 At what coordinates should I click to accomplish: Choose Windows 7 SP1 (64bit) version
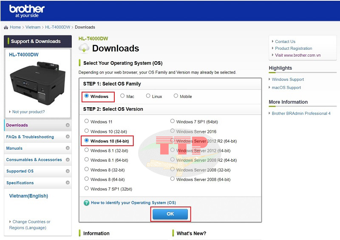coord(173,121)
